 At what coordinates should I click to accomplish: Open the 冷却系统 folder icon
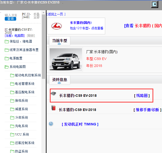(12, 117)
